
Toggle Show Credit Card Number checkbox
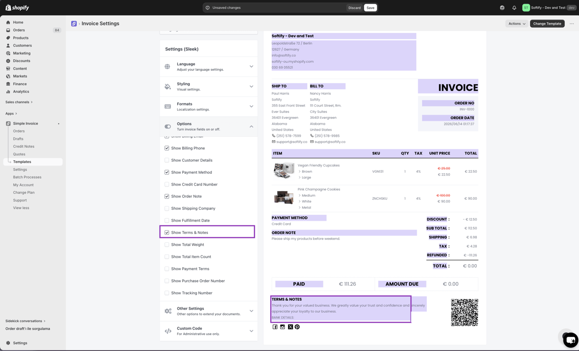167,184
